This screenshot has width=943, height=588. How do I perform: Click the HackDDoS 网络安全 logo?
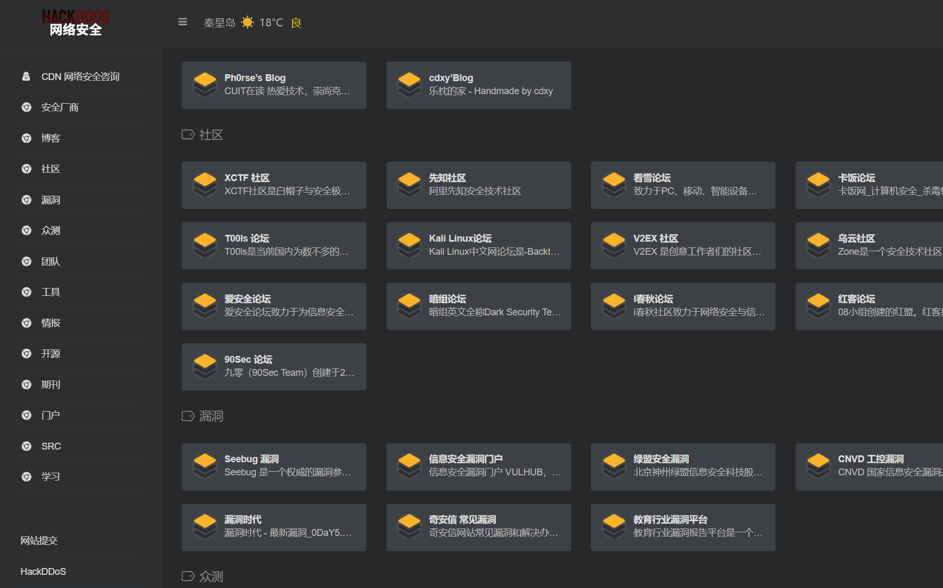pyautogui.click(x=76, y=23)
